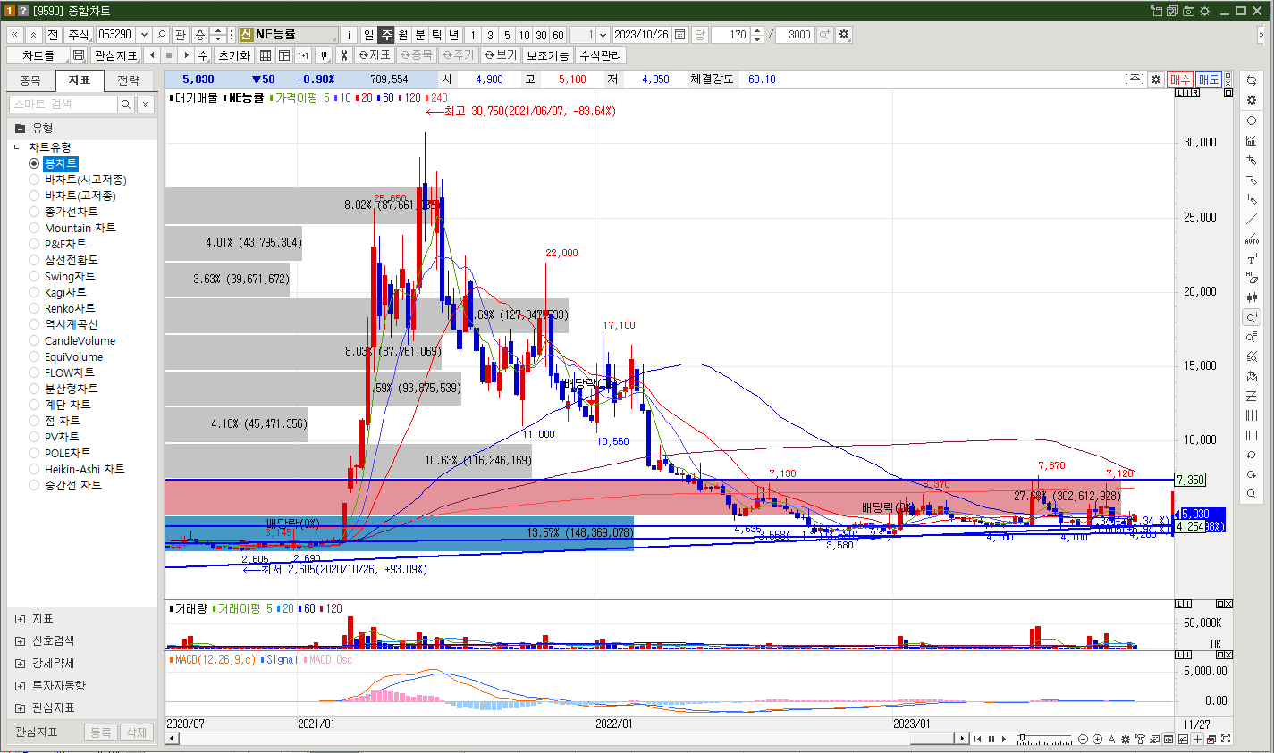Viewport: 1274px width, 753px height.
Task: Click the horizontal scrollbar left arrow under the chart
Action: 171,739
